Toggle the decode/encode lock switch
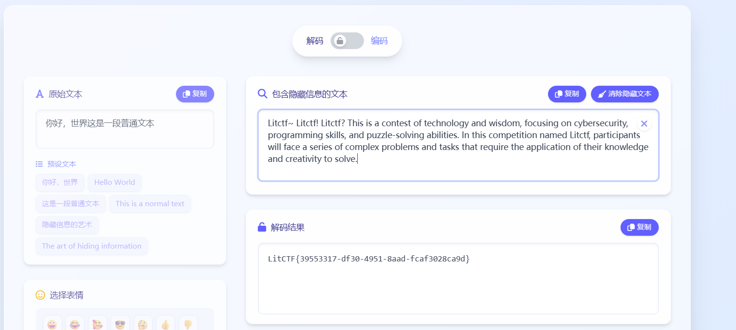736x330 pixels. click(x=347, y=41)
